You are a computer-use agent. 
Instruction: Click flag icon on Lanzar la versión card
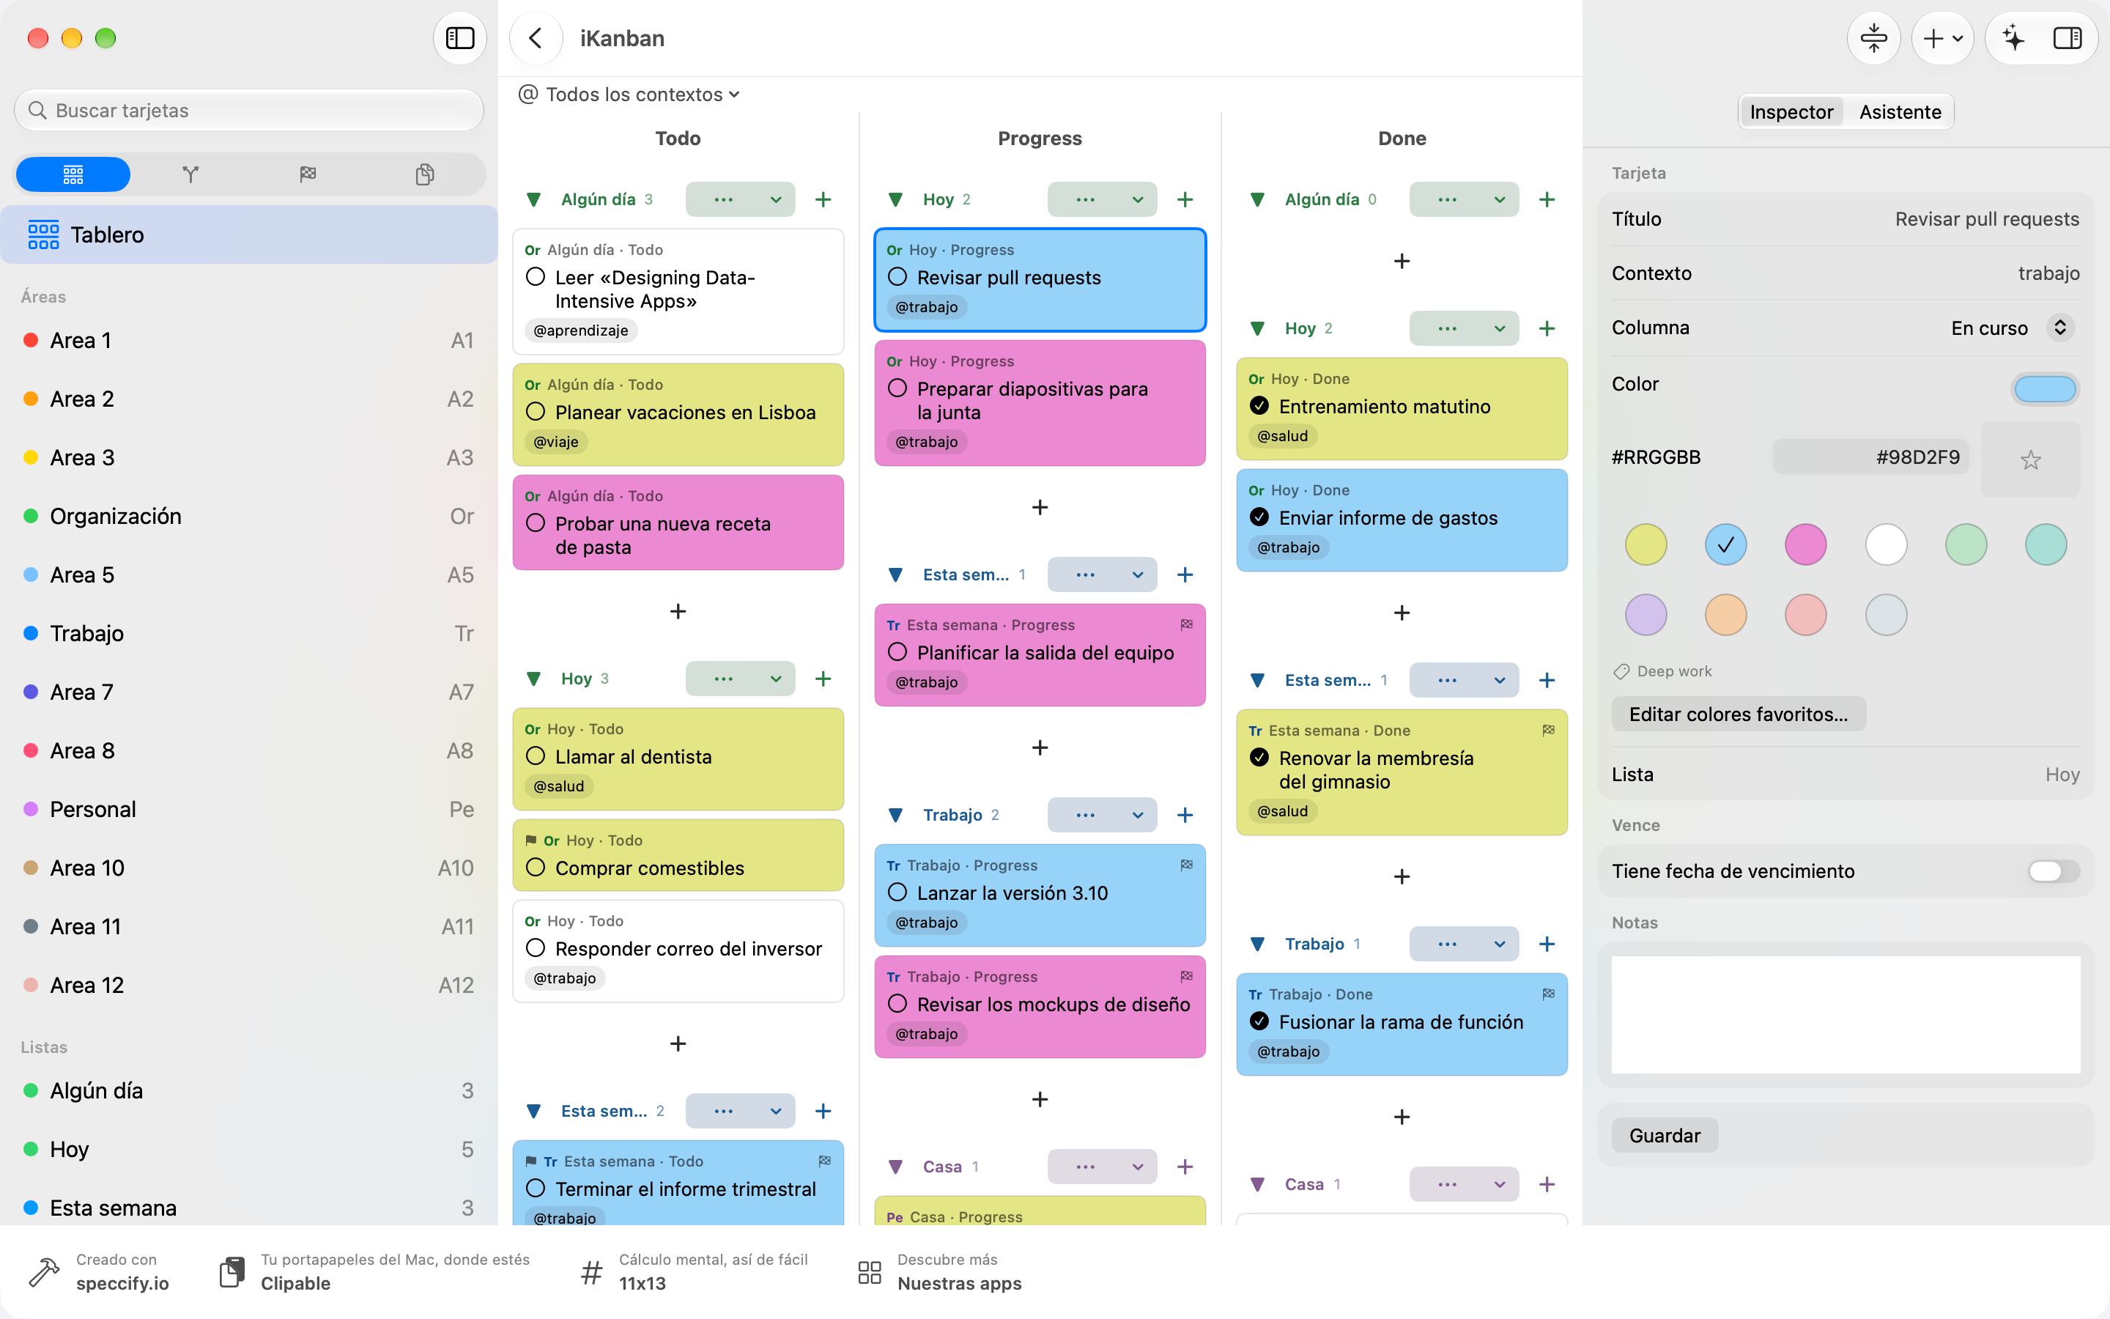point(1187,865)
